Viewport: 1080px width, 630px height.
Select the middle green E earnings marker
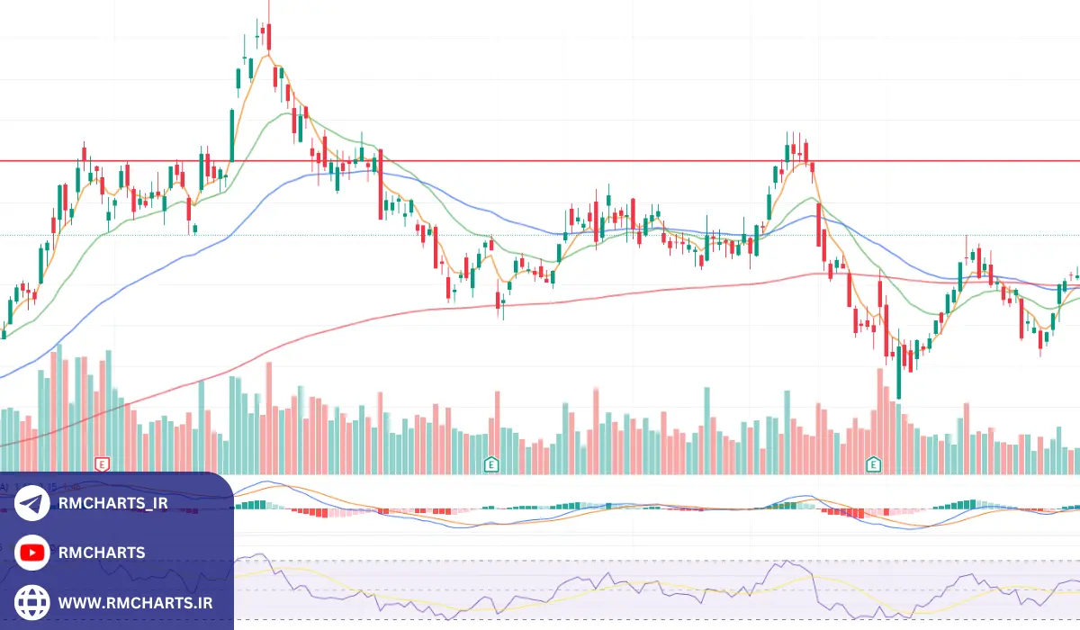pyautogui.click(x=491, y=464)
